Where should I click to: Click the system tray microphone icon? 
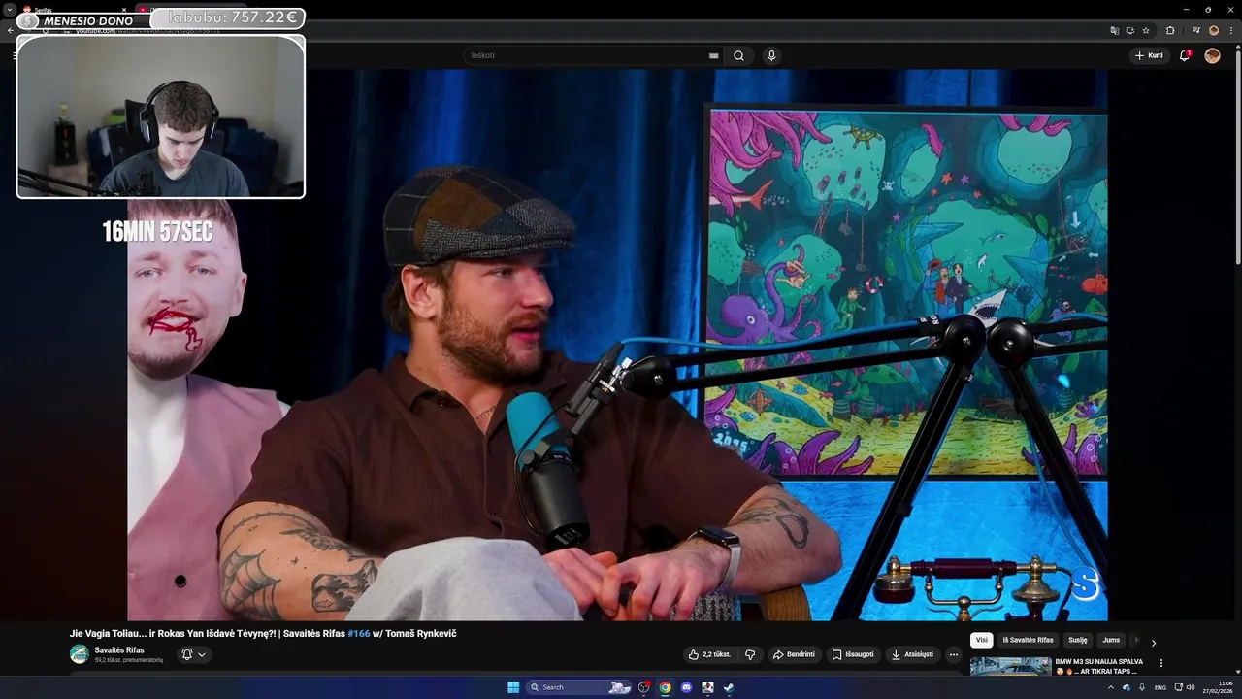pyautogui.click(x=1142, y=687)
